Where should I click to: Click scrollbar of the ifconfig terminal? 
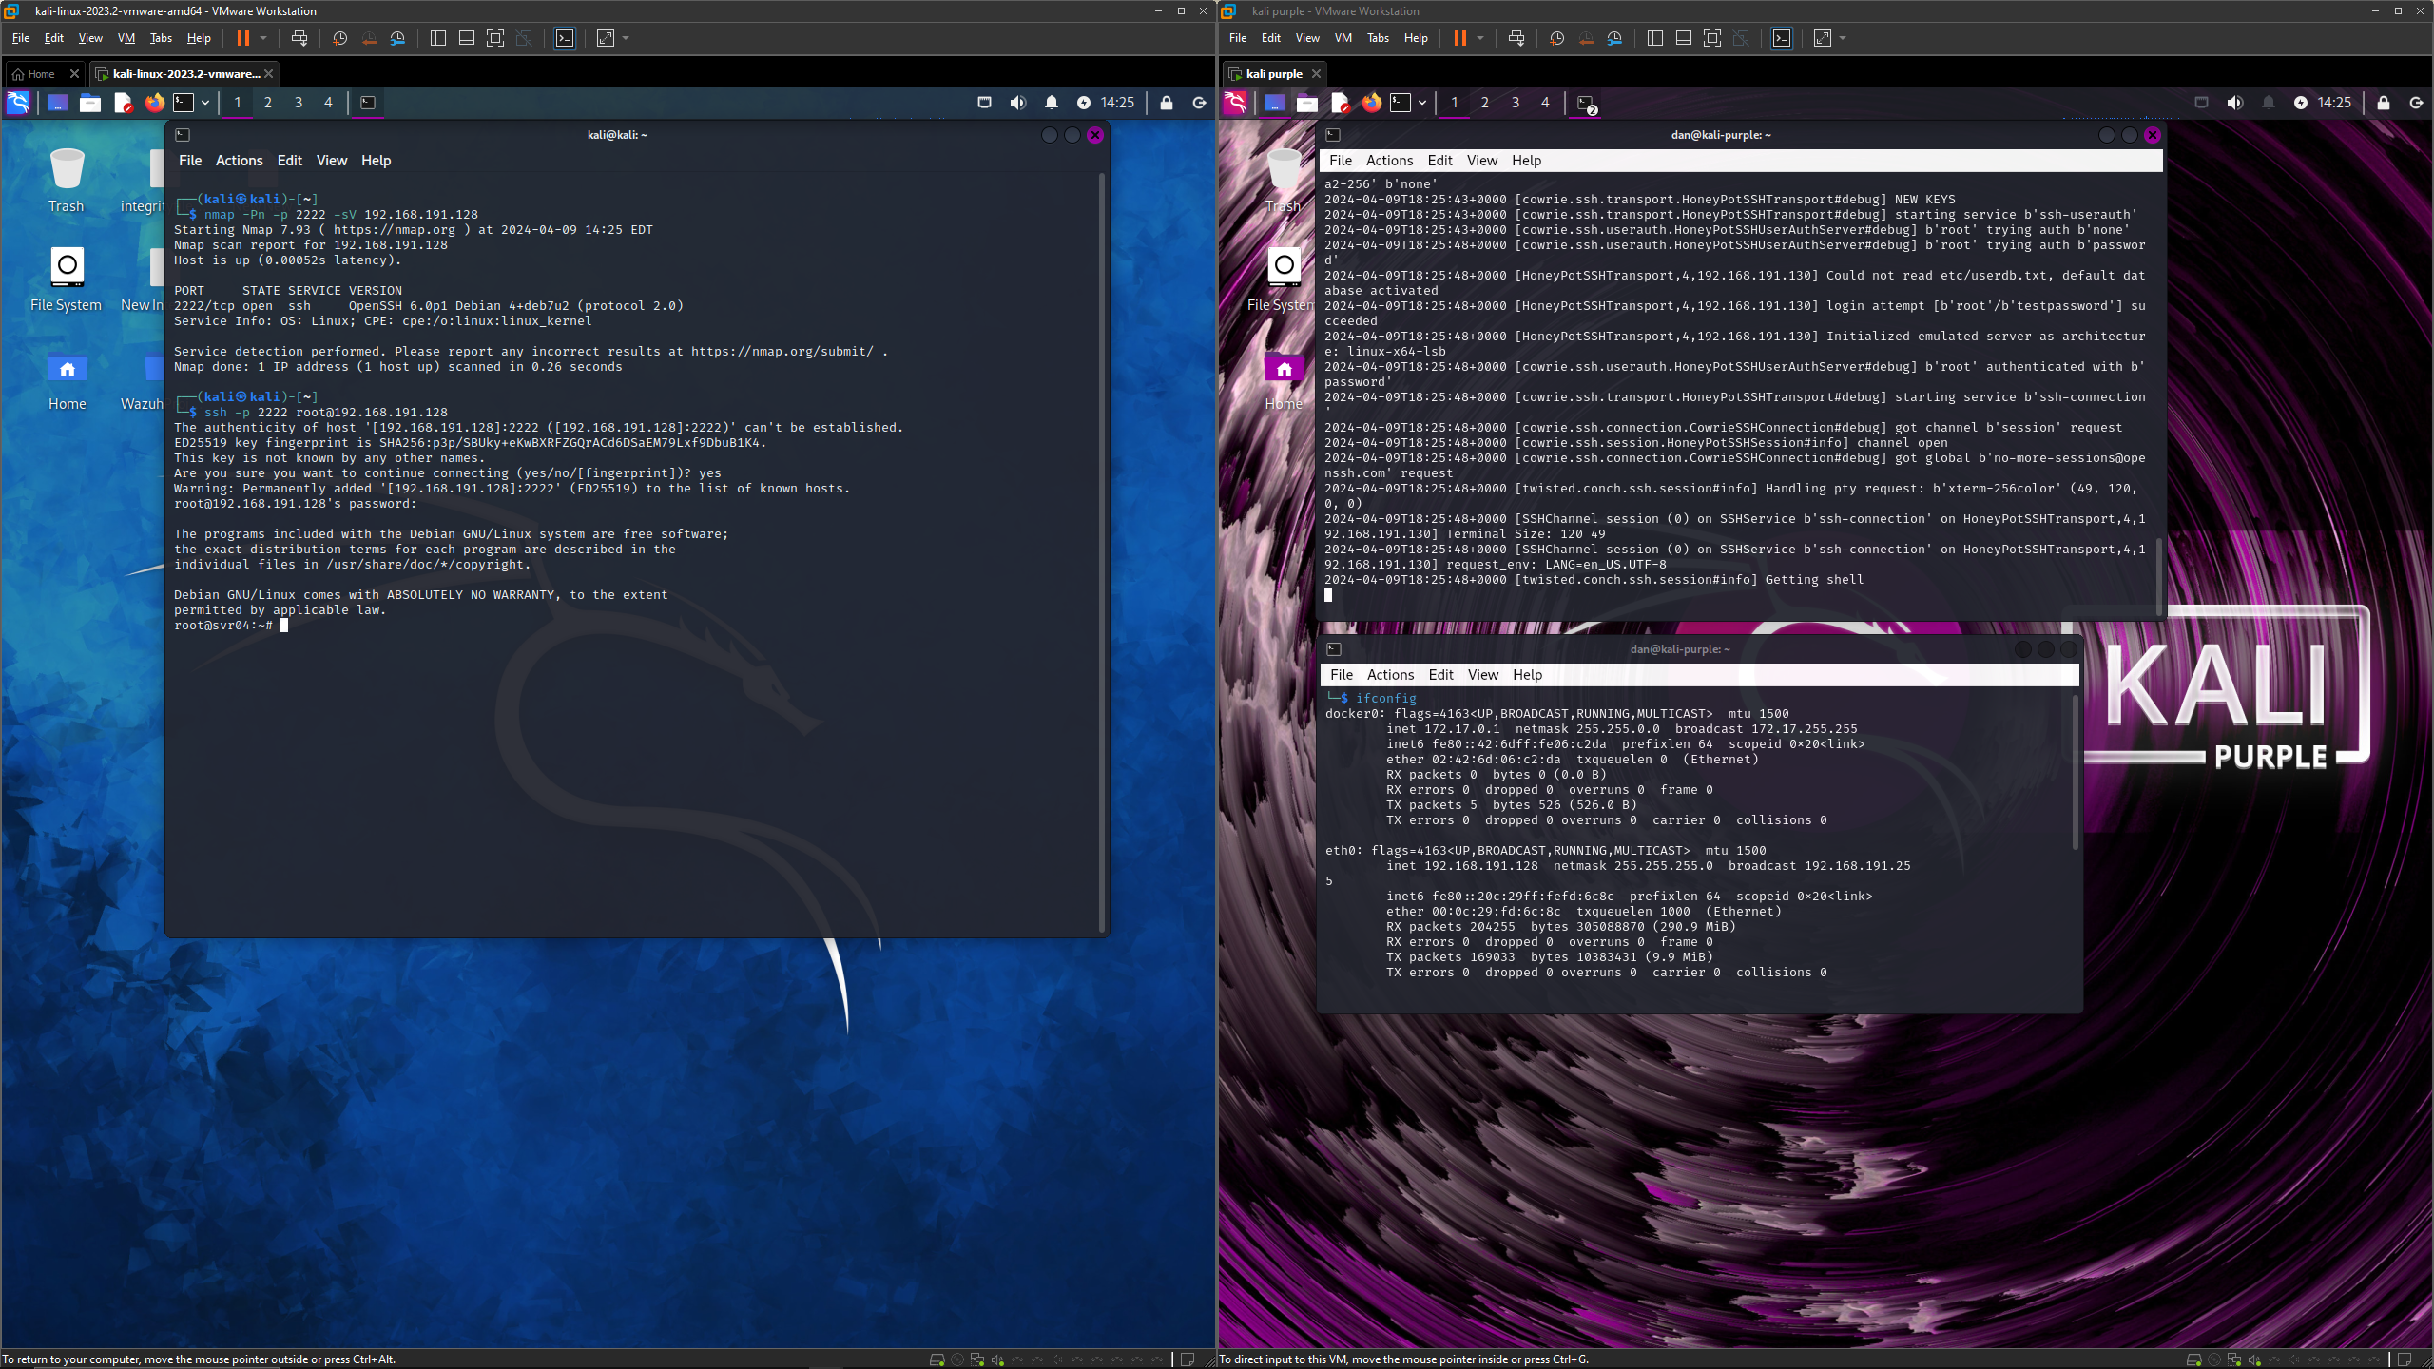[x=2075, y=772]
